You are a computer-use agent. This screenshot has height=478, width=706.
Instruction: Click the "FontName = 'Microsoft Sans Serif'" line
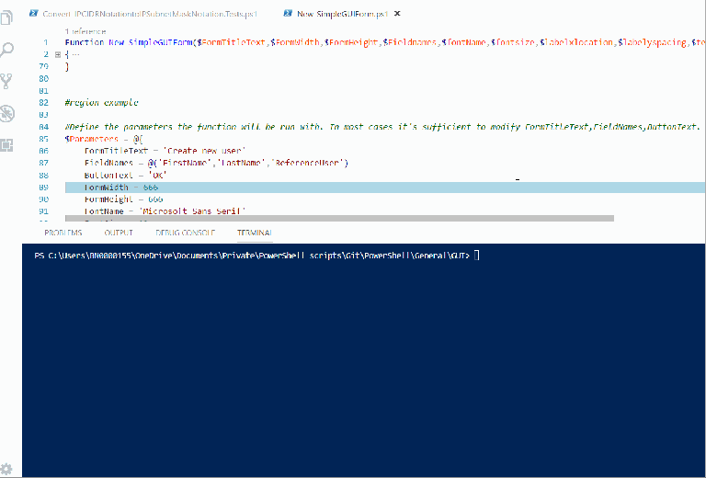tap(165, 211)
